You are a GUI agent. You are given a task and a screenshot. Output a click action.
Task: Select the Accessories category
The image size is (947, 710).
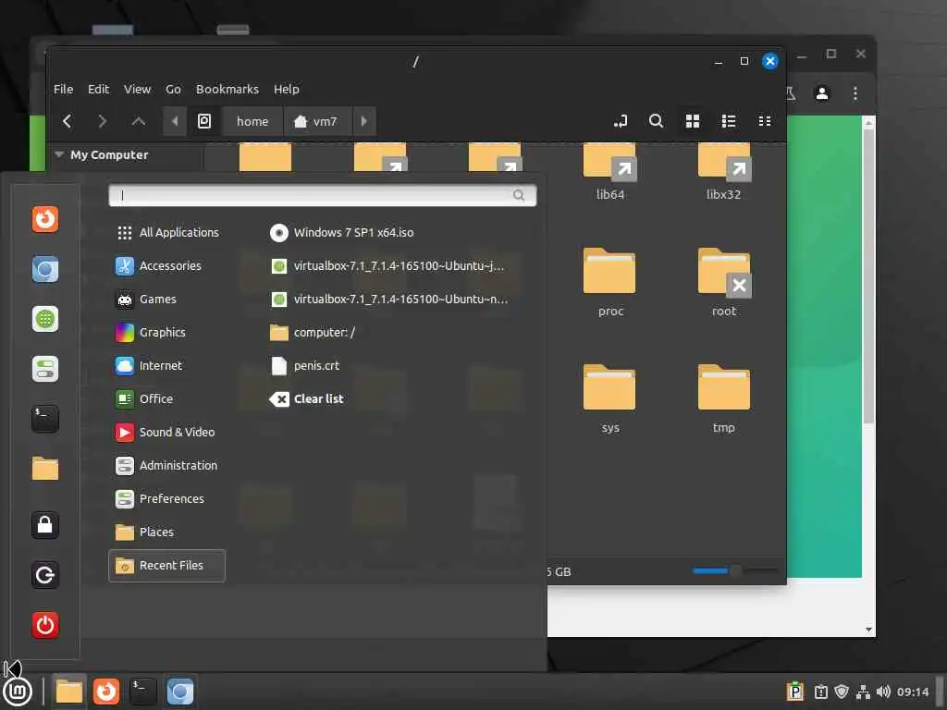167,265
